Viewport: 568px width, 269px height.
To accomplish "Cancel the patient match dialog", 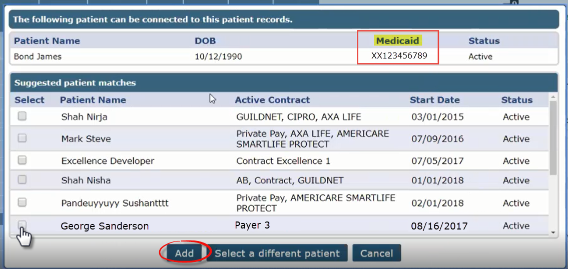I will pyautogui.click(x=376, y=253).
